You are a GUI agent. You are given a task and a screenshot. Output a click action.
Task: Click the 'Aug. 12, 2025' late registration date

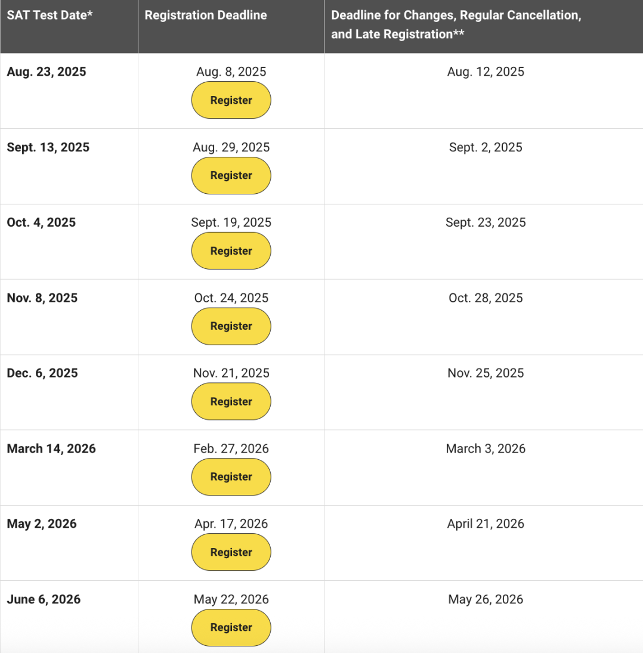coord(486,72)
